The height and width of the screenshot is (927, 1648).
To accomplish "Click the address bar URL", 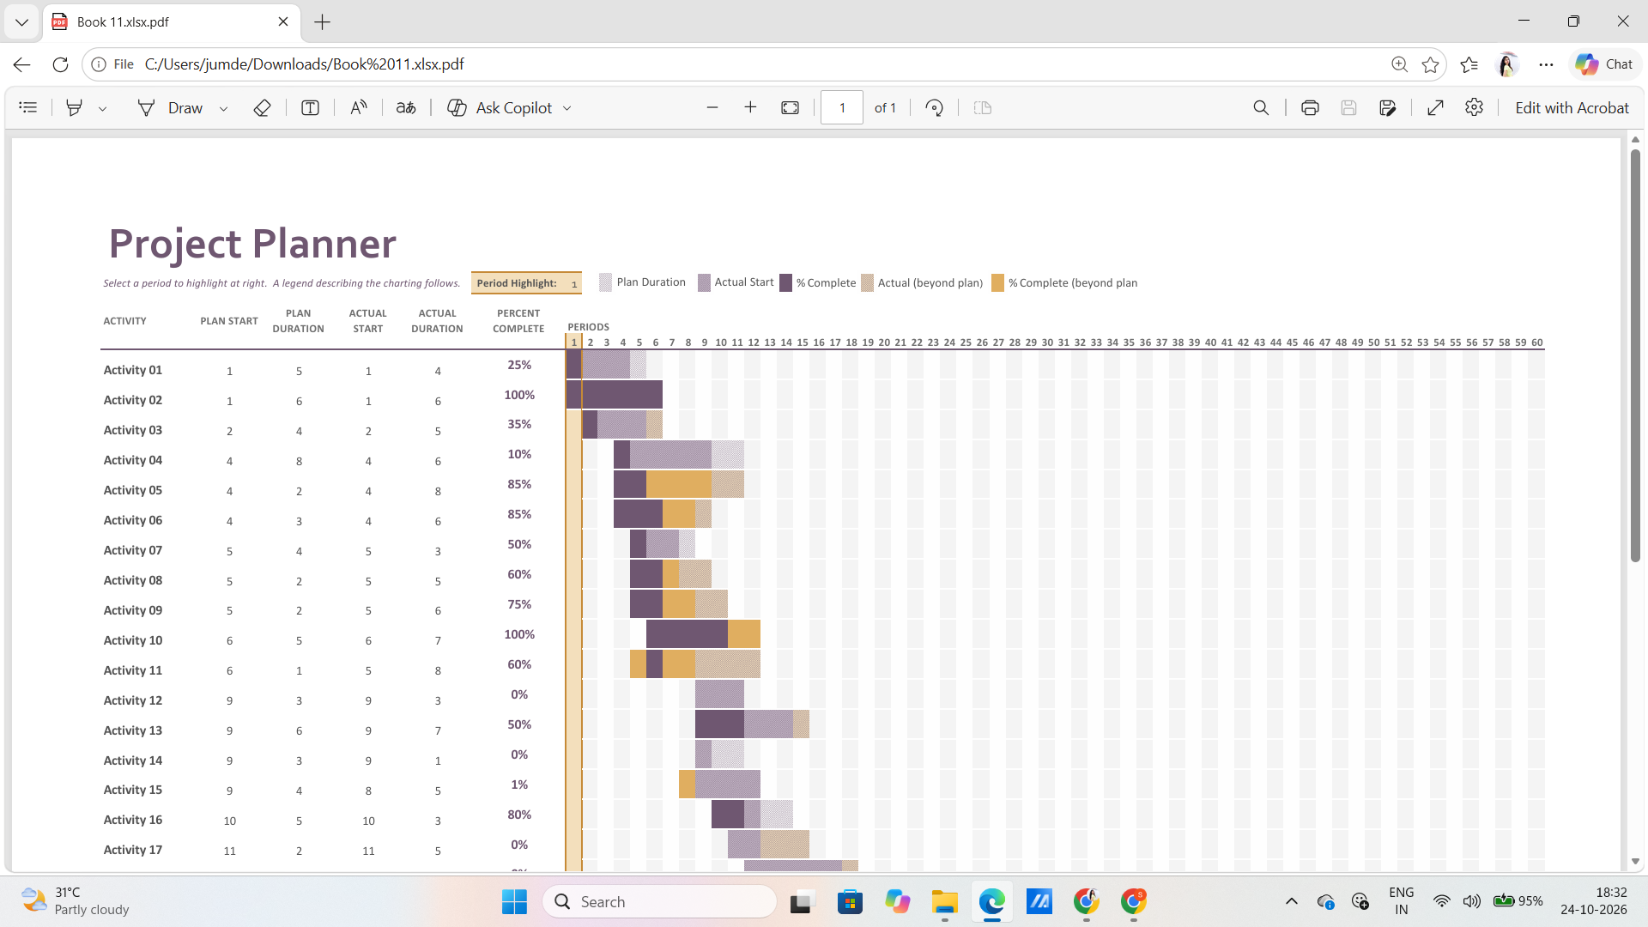I will (x=304, y=64).
